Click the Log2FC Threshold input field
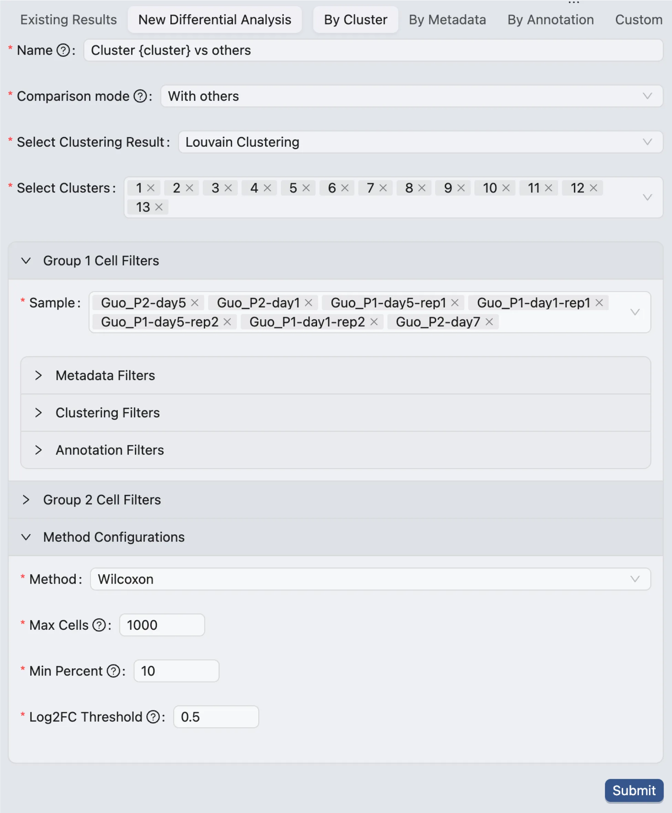The width and height of the screenshot is (672, 813). click(x=216, y=717)
